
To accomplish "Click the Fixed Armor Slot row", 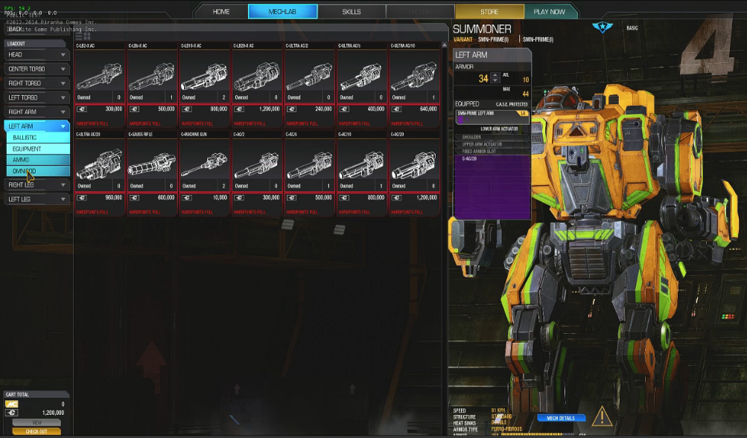I will 492,151.
